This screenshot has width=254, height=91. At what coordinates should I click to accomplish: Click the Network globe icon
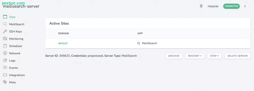point(5,53)
